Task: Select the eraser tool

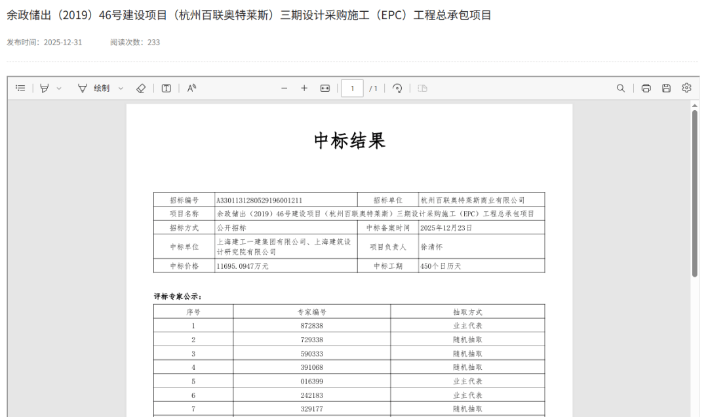Action: coord(140,89)
